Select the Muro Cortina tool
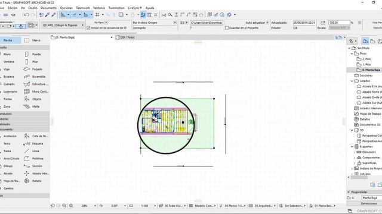 (x=36, y=92)
